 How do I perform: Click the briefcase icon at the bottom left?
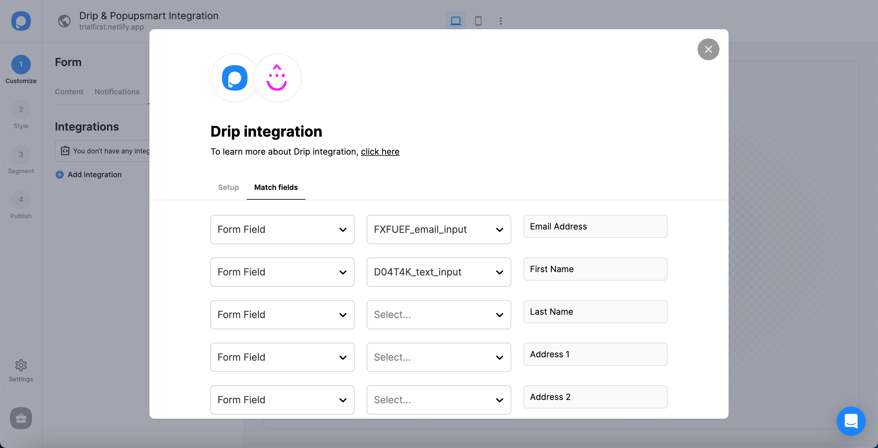pyautogui.click(x=21, y=418)
